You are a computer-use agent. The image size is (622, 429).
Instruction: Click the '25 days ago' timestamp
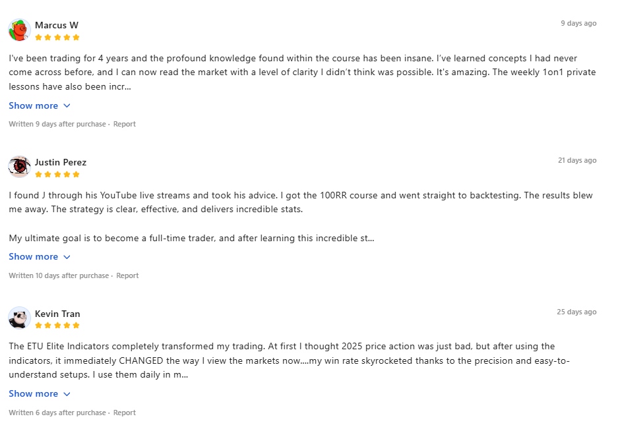576,312
